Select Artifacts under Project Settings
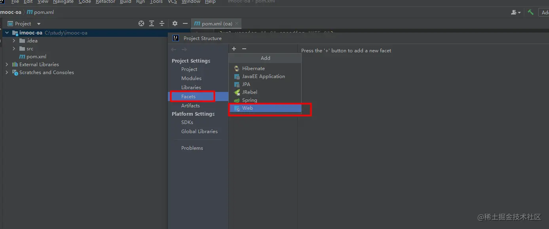Image resolution: width=549 pixels, height=229 pixels. 190,106
